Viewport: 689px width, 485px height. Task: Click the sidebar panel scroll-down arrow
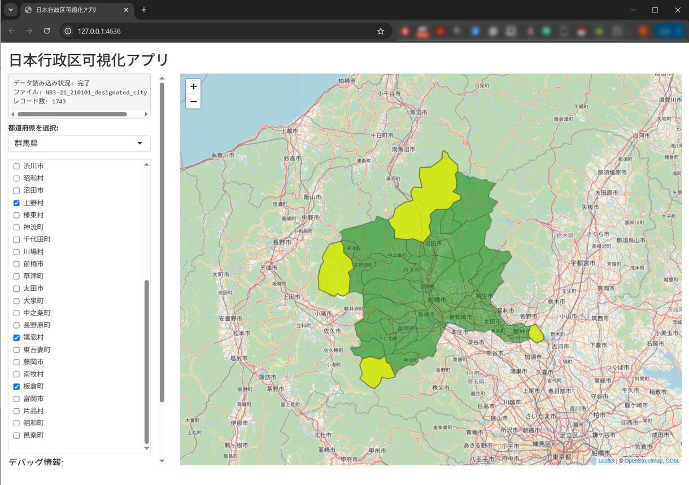[x=162, y=461]
